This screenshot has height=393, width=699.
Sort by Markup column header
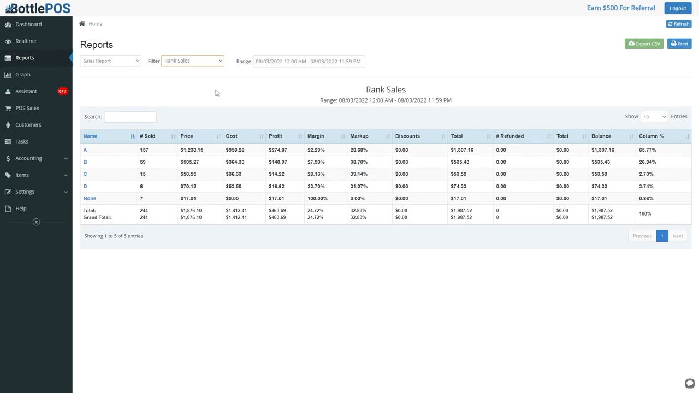pyautogui.click(x=370, y=136)
